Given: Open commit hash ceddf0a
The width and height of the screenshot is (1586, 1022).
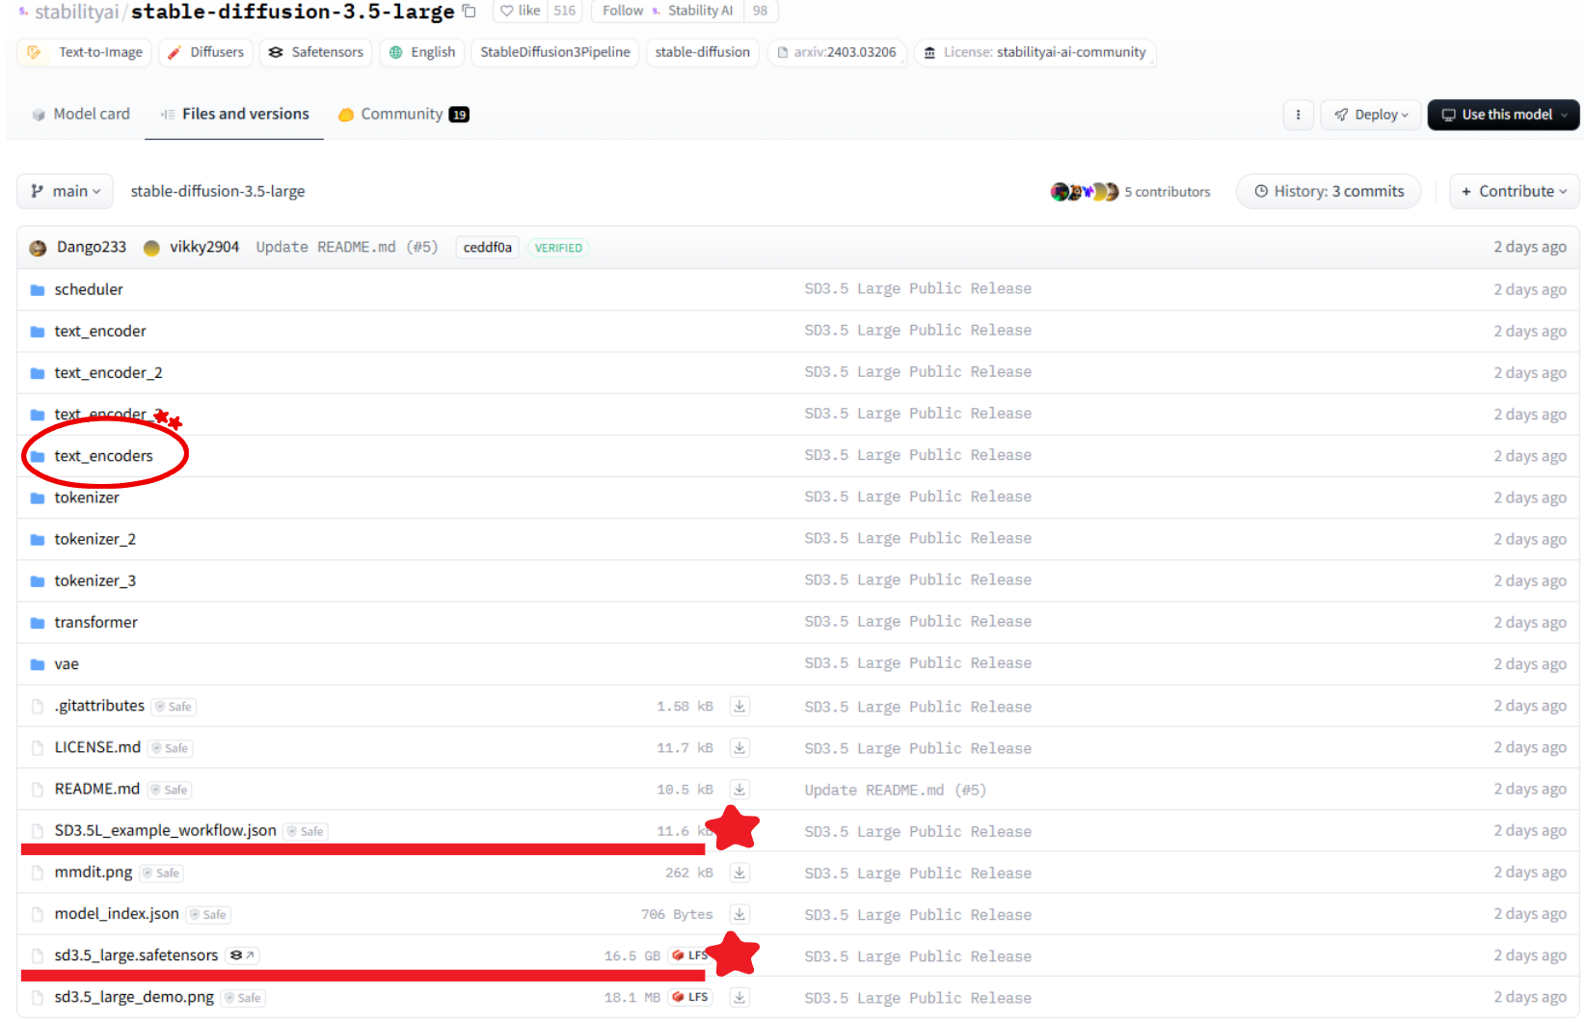Looking at the screenshot, I should pyautogui.click(x=488, y=248).
